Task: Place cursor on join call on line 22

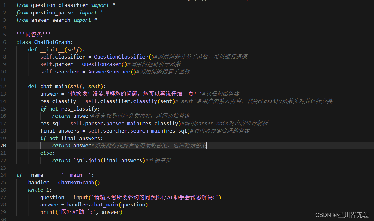Action: [x=94, y=160]
